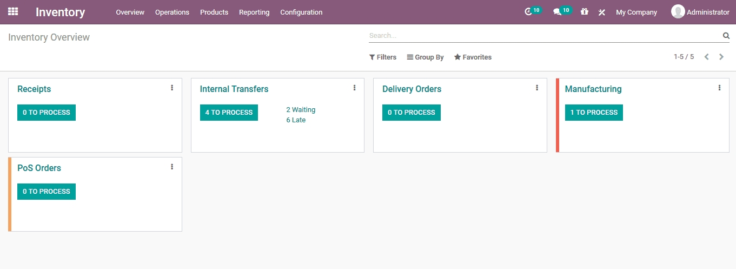Click the gift icon in top bar
Viewport: 736px width, 269px height.
coord(585,12)
